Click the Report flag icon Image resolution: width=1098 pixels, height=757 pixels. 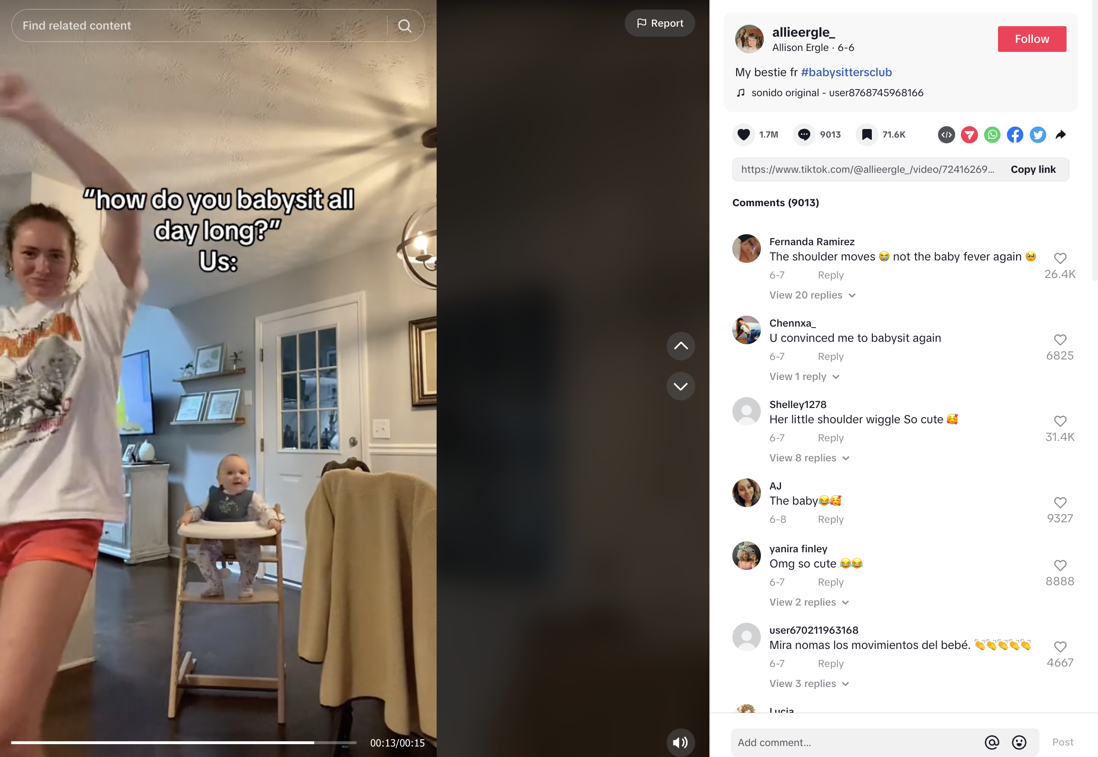pyautogui.click(x=641, y=23)
